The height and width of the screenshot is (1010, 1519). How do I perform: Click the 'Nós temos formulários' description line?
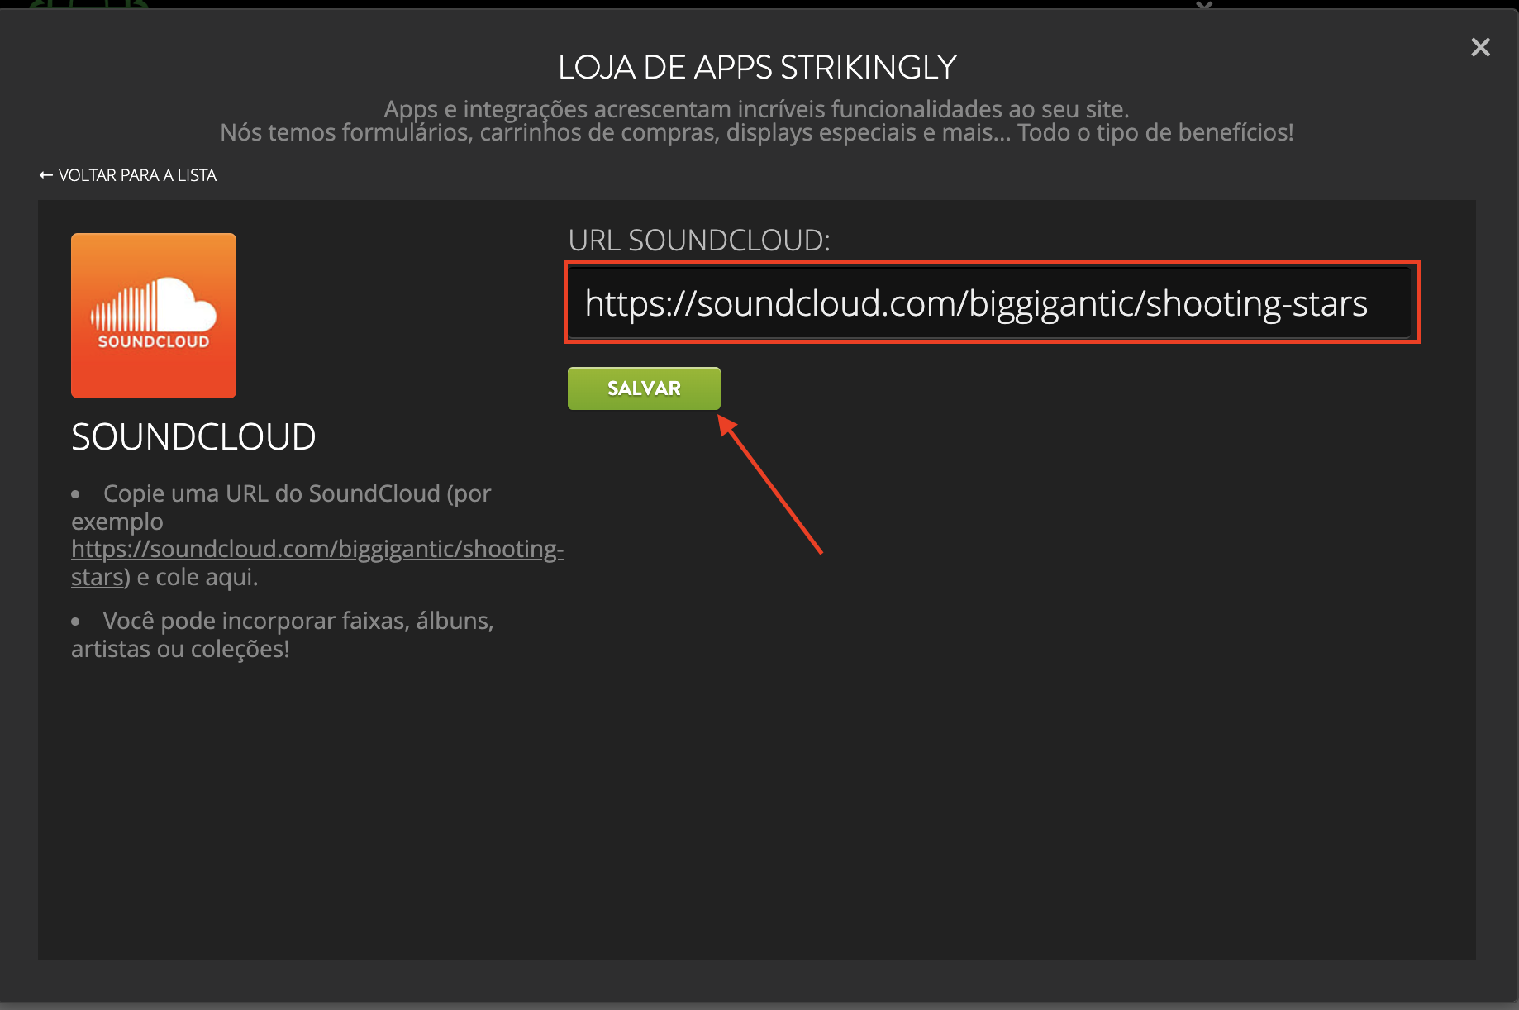(x=757, y=132)
